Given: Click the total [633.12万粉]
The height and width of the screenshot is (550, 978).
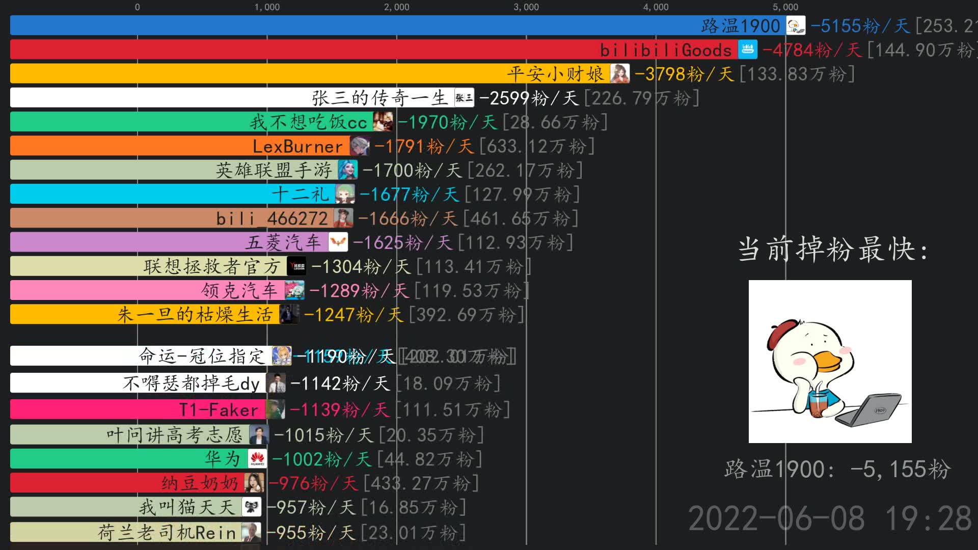Looking at the screenshot, I should click(x=537, y=147).
